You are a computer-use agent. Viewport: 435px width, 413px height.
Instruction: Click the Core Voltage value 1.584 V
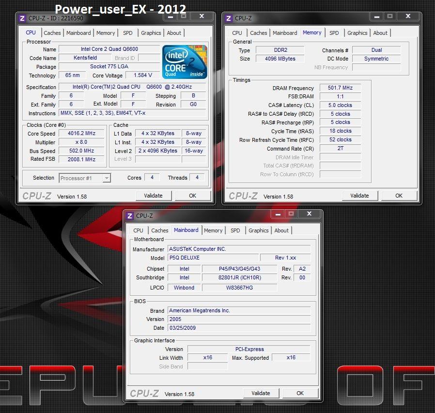tap(143, 75)
